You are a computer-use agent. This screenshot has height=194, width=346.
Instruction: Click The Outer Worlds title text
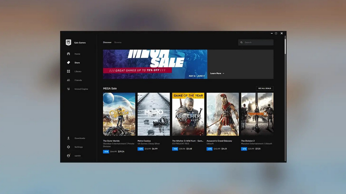111,141
